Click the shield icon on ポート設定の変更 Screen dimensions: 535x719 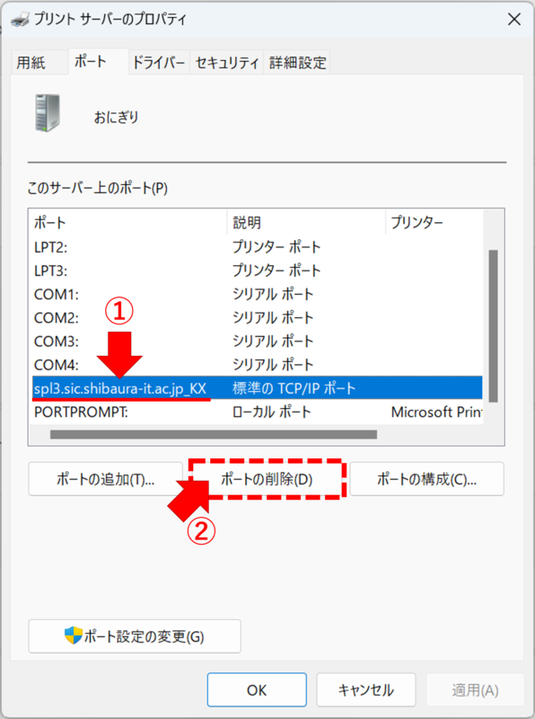point(74,635)
